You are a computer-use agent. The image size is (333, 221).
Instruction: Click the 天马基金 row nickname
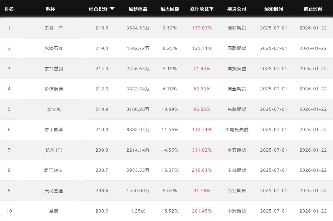point(54,191)
